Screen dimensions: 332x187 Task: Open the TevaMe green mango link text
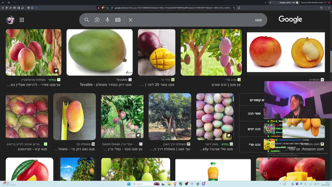point(106,85)
